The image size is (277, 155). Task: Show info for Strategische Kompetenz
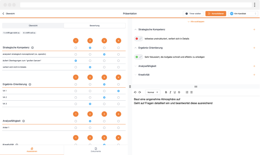click(32, 48)
